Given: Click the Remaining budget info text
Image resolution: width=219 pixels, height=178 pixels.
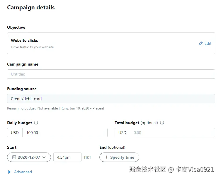Looking at the screenshot, I should [x=55, y=108].
